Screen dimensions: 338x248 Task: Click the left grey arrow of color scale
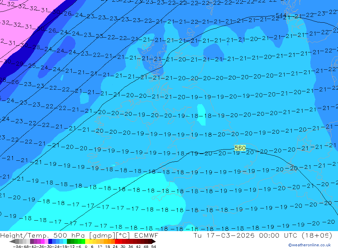click(x=12, y=242)
